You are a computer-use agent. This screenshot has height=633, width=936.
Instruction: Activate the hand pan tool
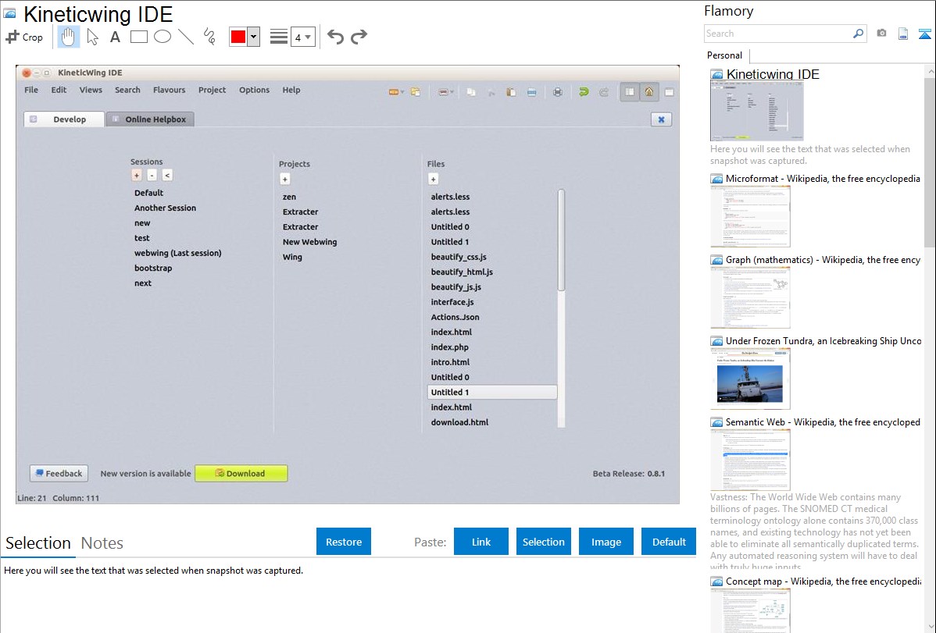(68, 37)
